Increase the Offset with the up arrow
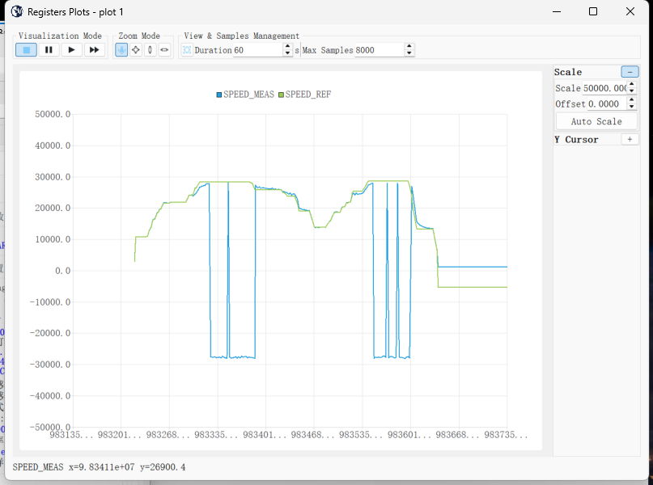Image resolution: width=653 pixels, height=485 pixels. click(632, 101)
